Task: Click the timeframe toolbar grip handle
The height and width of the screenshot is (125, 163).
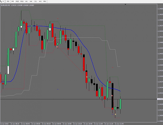Action: [5, 2]
